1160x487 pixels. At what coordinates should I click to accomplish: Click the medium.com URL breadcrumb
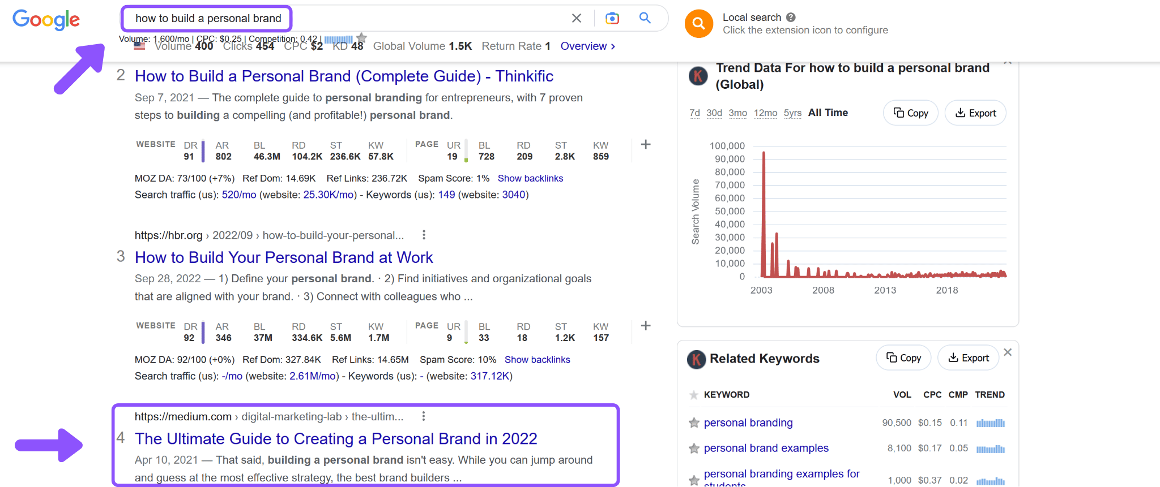pos(269,417)
